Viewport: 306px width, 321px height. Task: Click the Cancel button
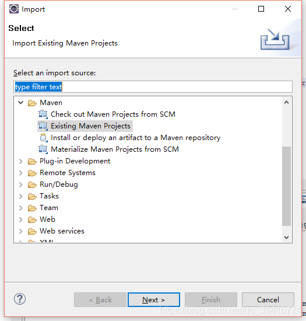(268, 300)
